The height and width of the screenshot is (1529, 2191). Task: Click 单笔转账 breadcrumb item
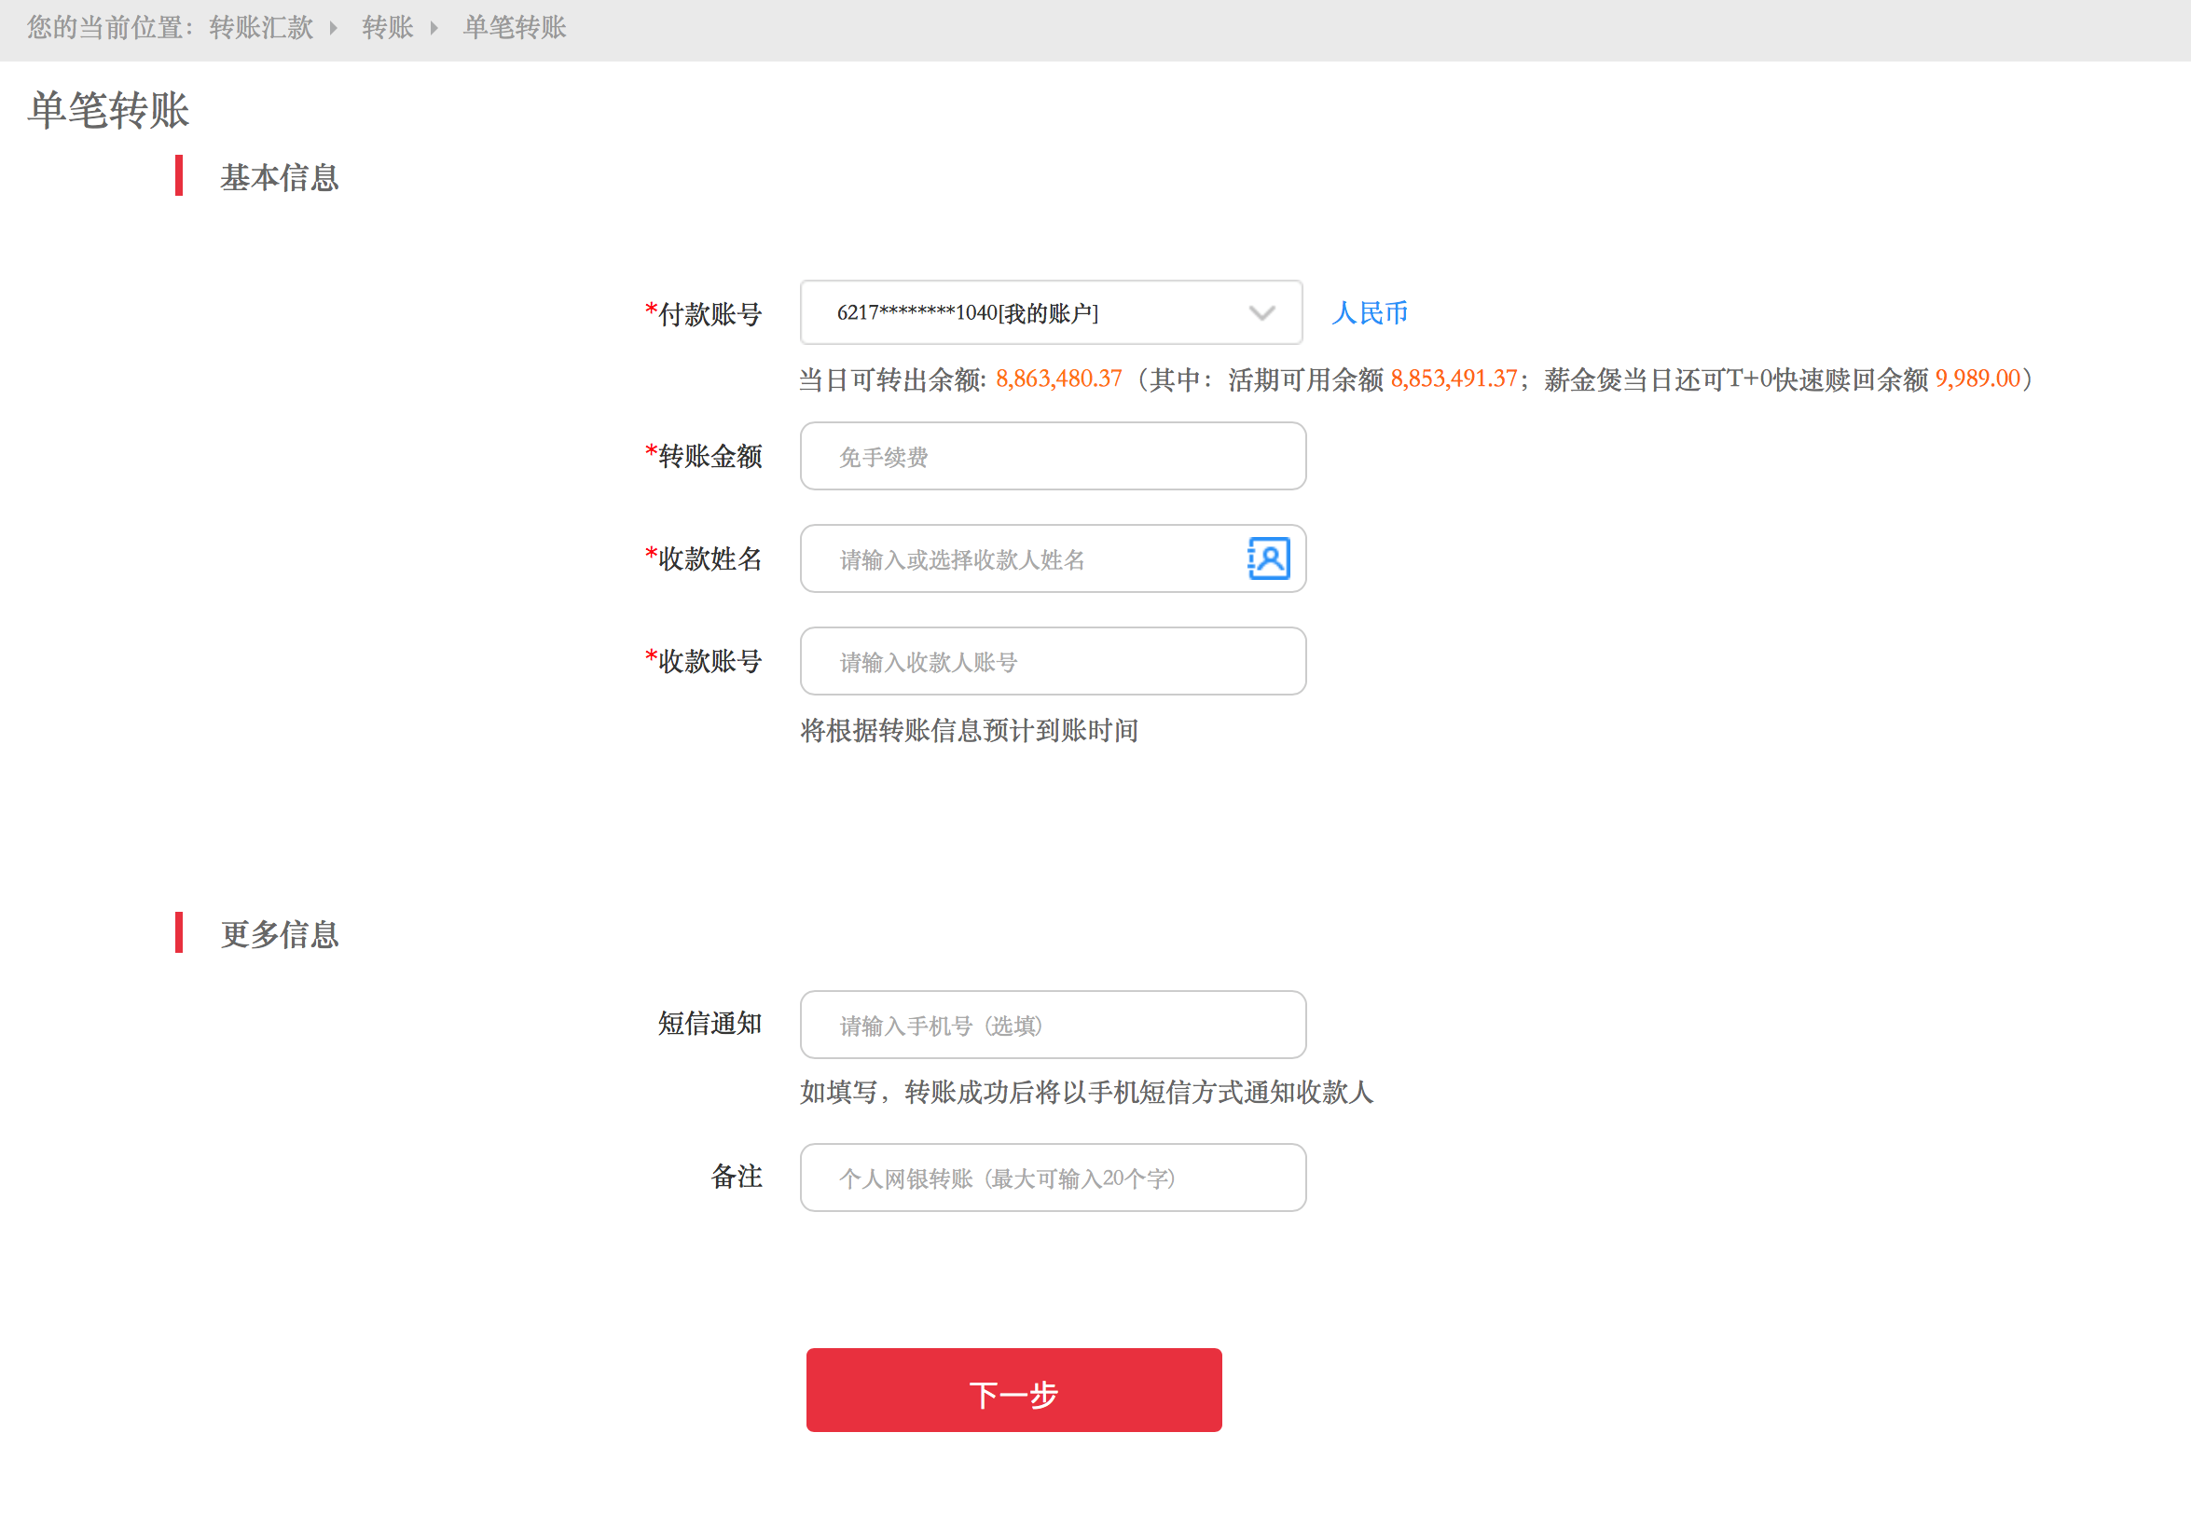click(x=515, y=28)
